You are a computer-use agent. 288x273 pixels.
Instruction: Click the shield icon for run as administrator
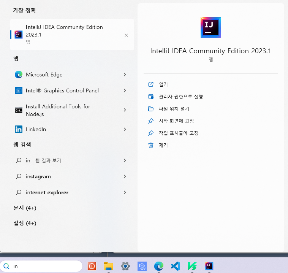(x=151, y=97)
